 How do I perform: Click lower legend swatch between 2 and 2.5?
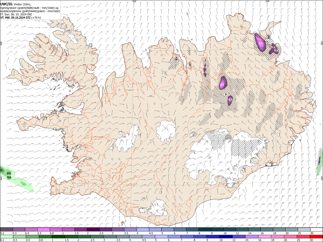pyautogui.click(x=84, y=236)
